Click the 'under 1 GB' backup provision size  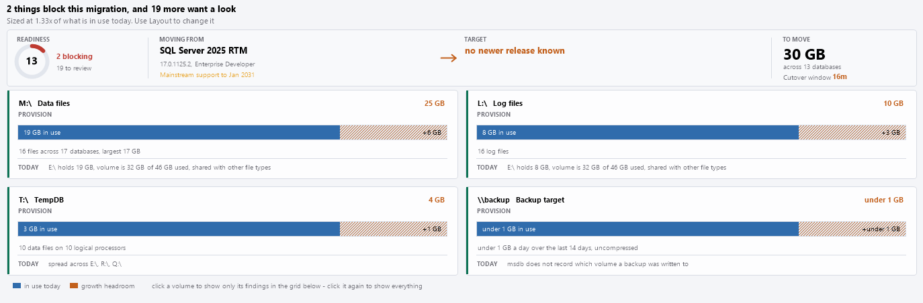tap(884, 200)
